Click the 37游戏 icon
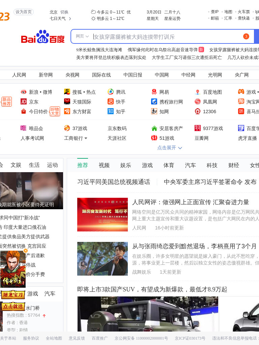This screenshot has width=259, height=345. click(x=67, y=128)
